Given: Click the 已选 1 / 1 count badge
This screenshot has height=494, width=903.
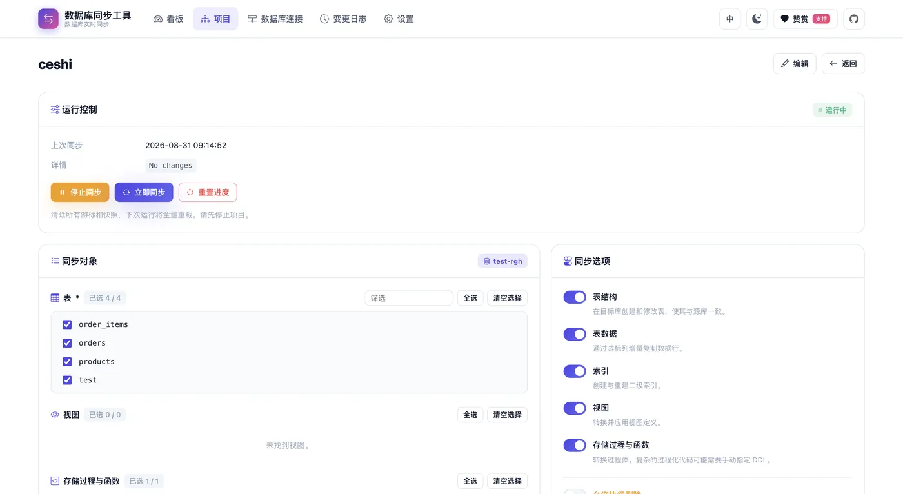Looking at the screenshot, I should click(x=144, y=481).
